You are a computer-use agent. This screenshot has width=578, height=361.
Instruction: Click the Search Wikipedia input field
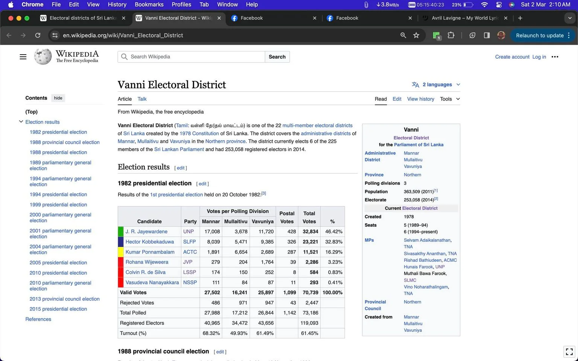(x=191, y=57)
